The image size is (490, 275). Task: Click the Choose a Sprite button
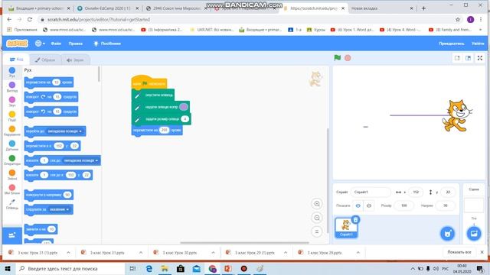point(447,234)
